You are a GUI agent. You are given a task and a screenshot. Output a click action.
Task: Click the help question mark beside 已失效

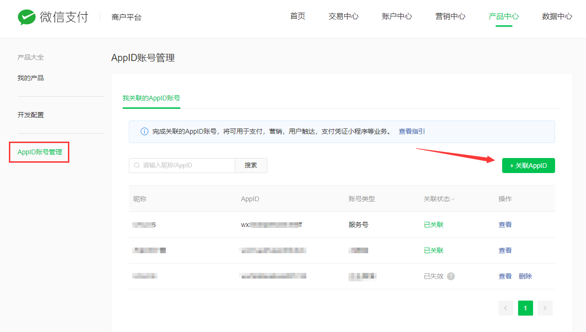point(451,276)
